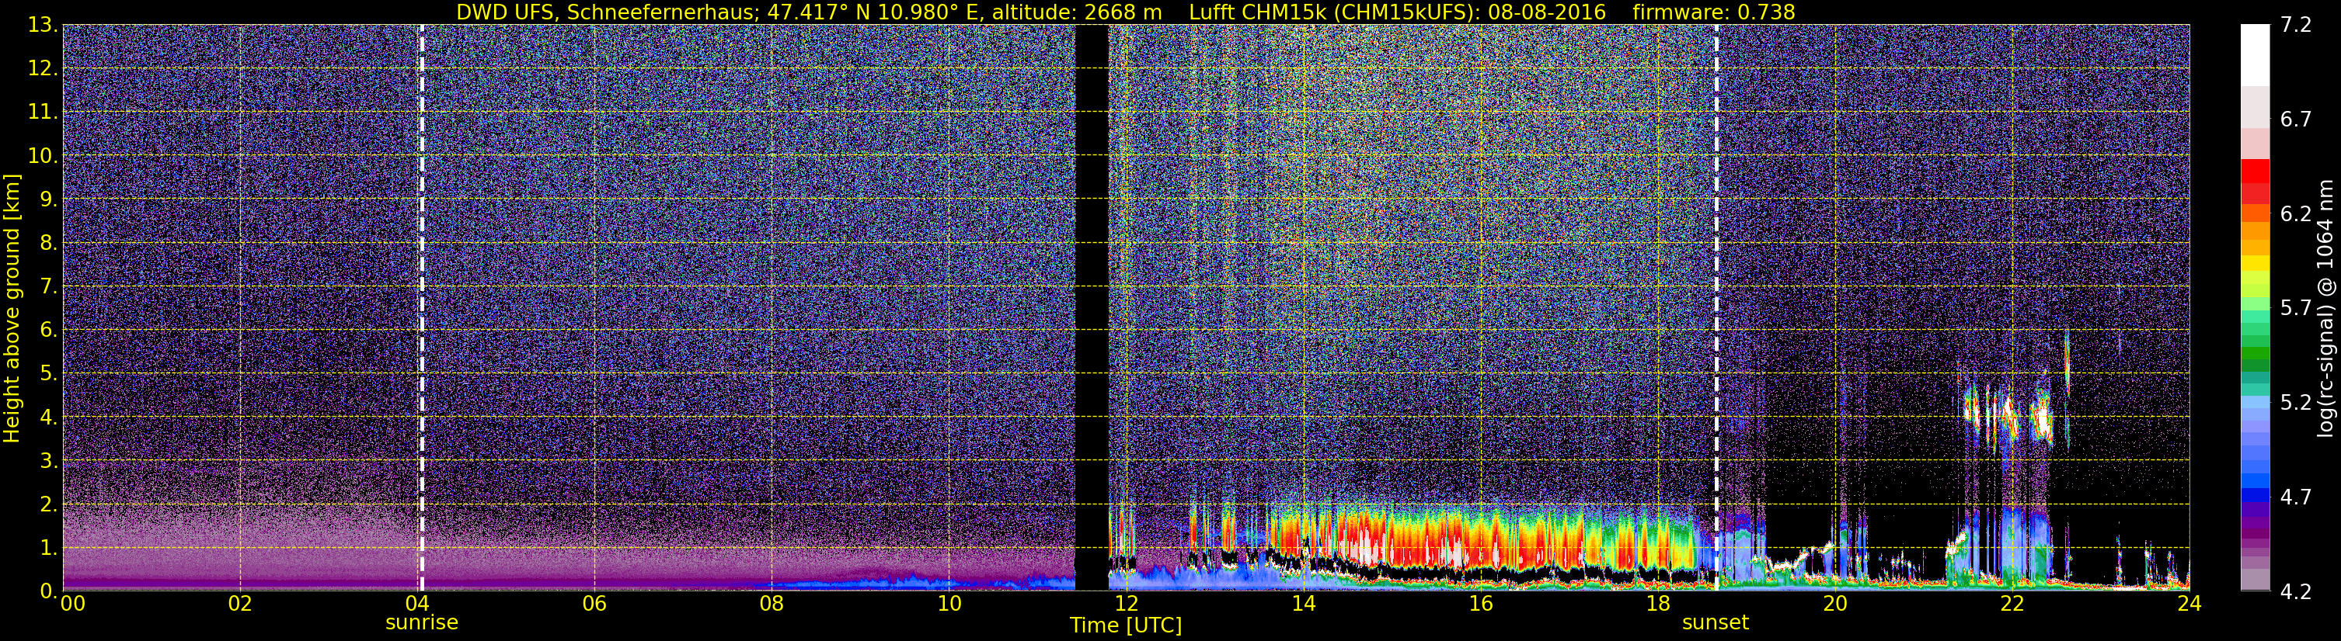Image resolution: width=2341 pixels, height=641 pixels.
Task: Click the 'log(rc-signal) @ 1064 nm' colorbar label
Action: (2325, 308)
